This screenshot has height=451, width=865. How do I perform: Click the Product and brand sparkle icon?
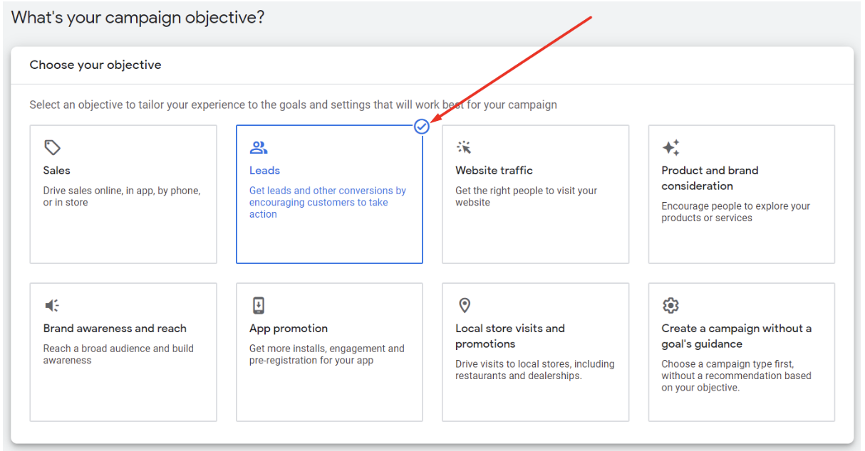670,147
